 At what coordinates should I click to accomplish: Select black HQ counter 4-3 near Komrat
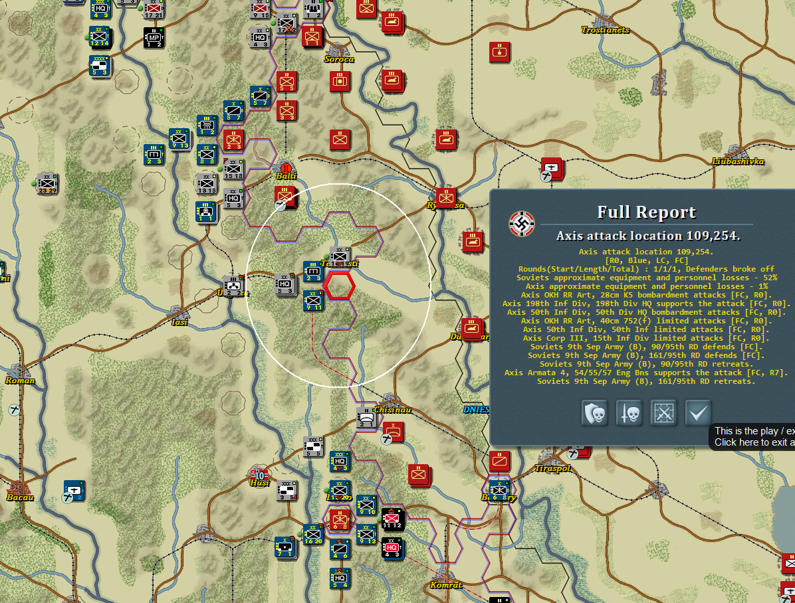pyautogui.click(x=392, y=548)
